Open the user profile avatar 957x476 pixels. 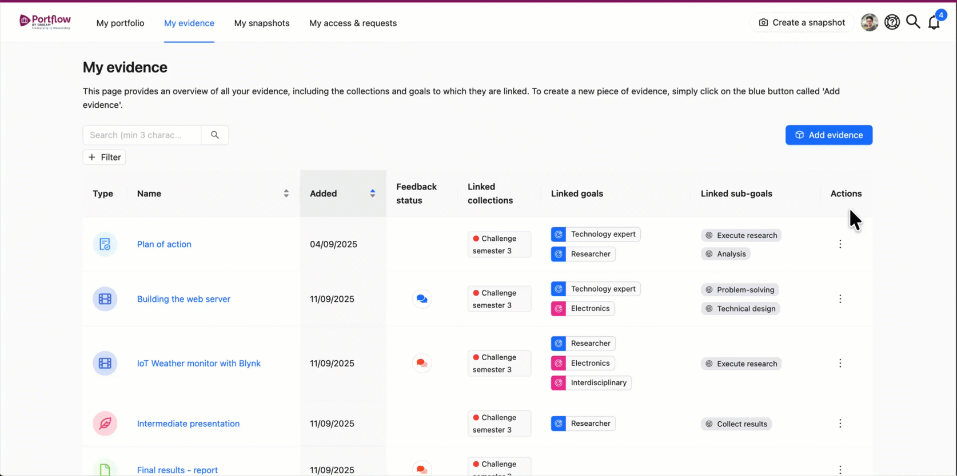(x=870, y=22)
